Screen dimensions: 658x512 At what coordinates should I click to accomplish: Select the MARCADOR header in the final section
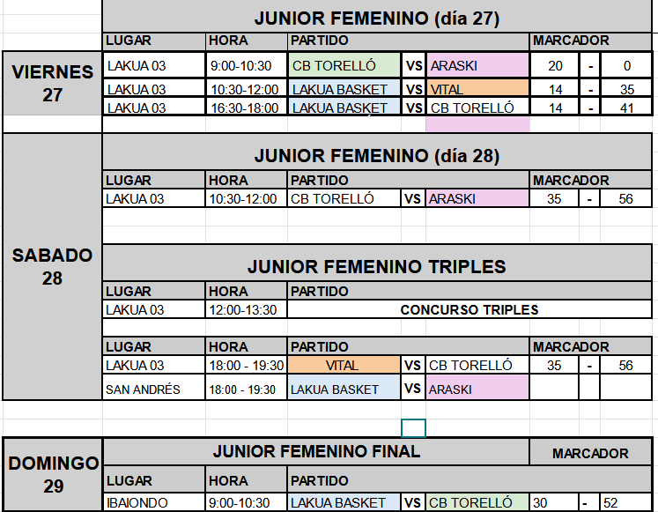pyautogui.click(x=590, y=452)
